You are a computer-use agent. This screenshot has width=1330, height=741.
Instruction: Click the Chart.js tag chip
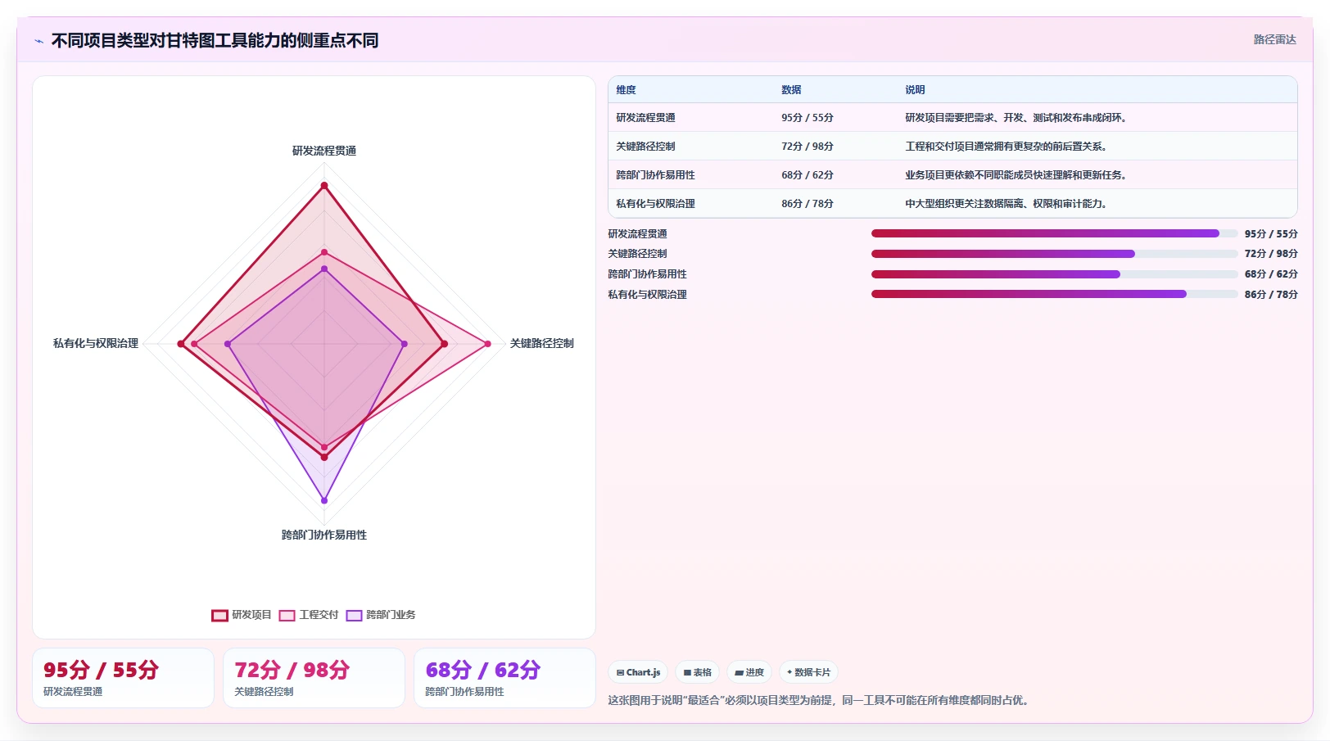tap(638, 672)
